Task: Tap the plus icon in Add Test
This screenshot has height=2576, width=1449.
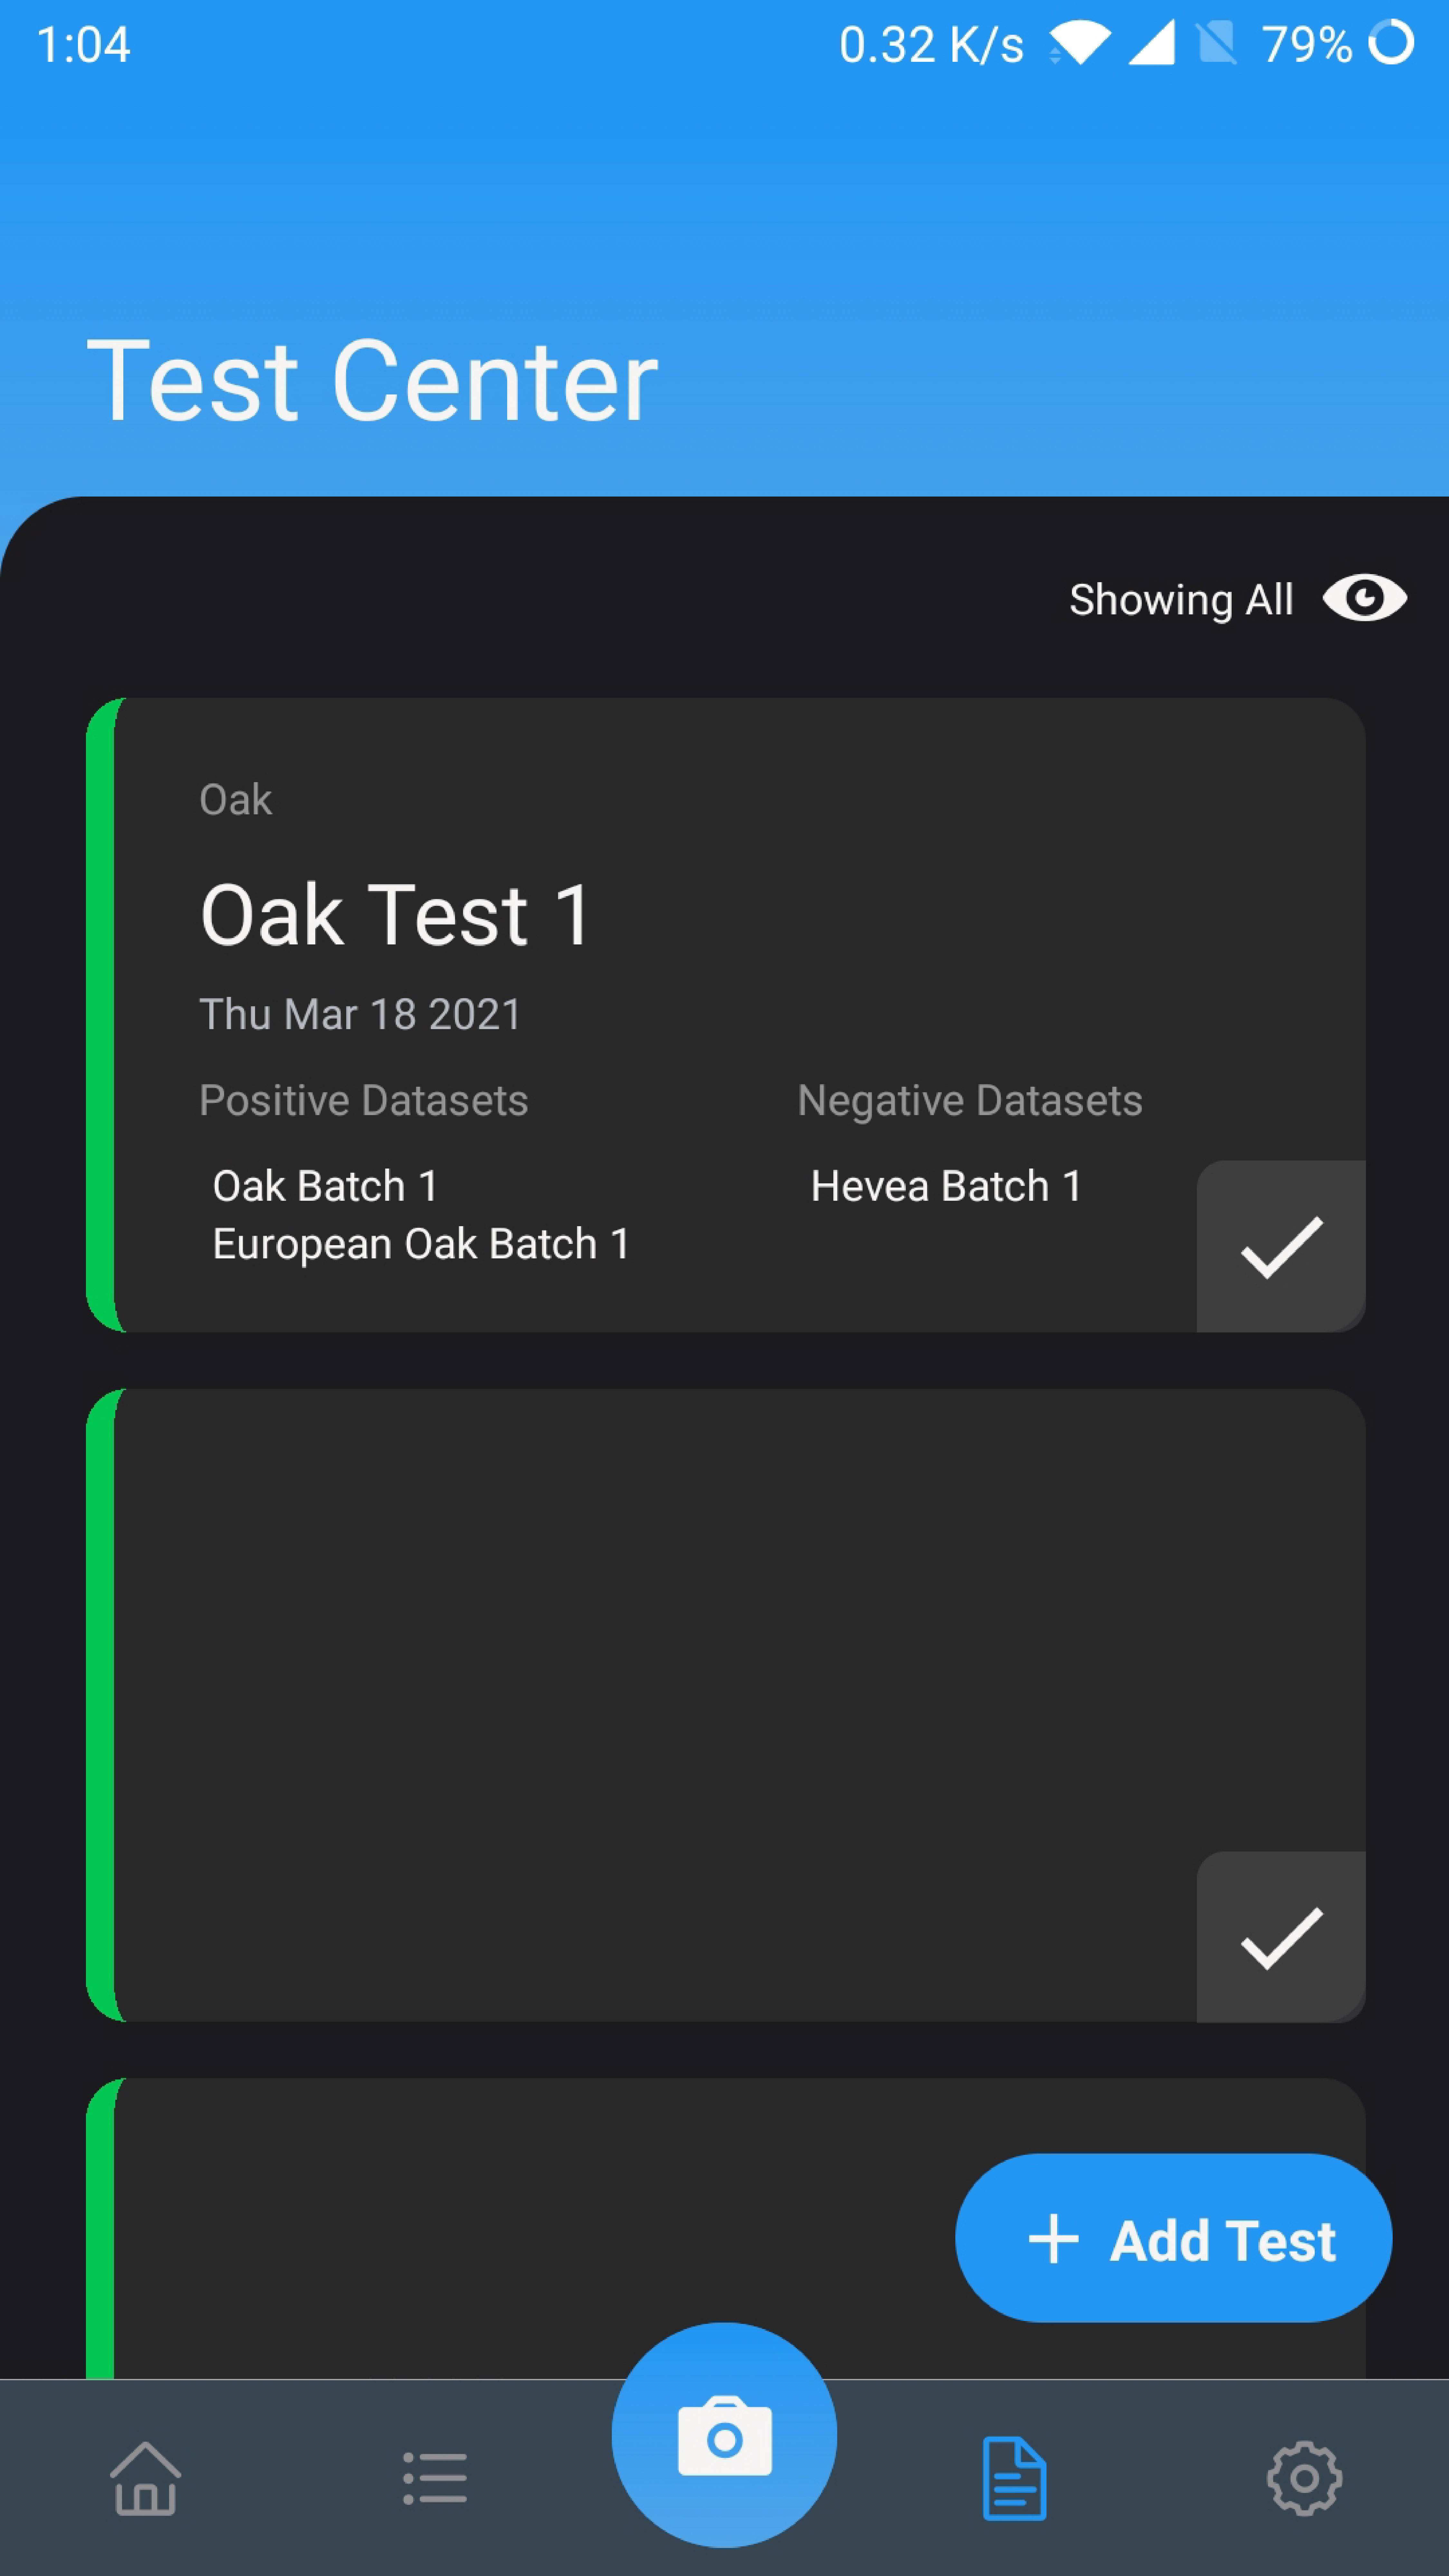Action: (1053, 2239)
